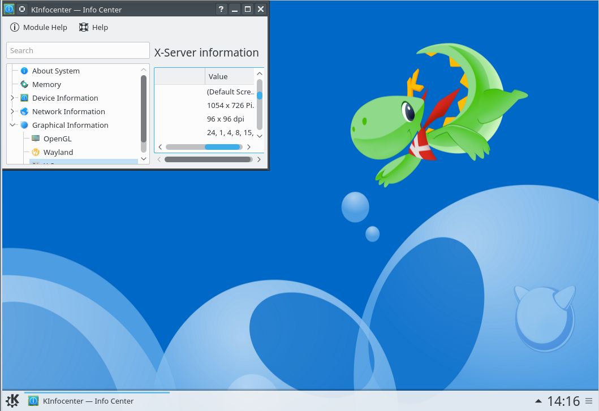Open the Wayland module
Screen dimensions: 599x411
[58, 152]
